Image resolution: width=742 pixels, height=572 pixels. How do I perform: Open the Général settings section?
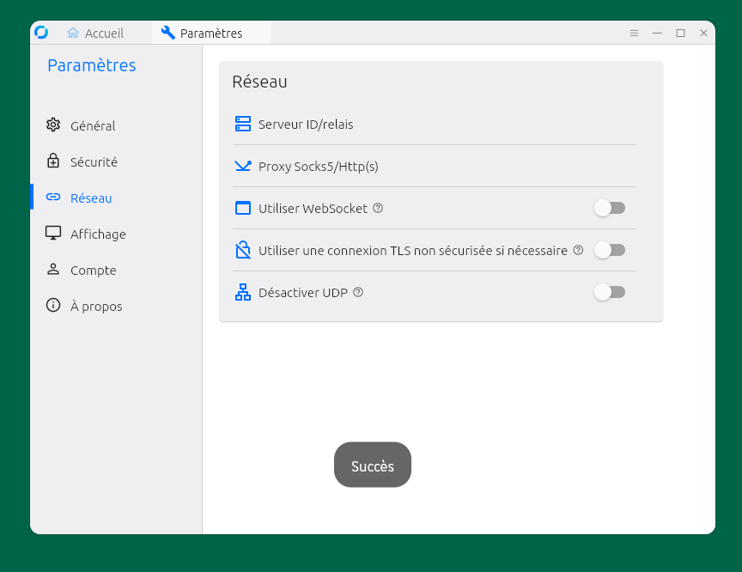tap(117, 125)
